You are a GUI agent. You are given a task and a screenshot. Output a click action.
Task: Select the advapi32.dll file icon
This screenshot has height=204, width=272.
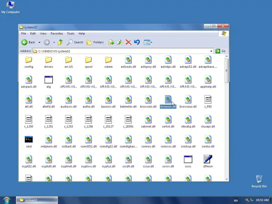point(188,60)
